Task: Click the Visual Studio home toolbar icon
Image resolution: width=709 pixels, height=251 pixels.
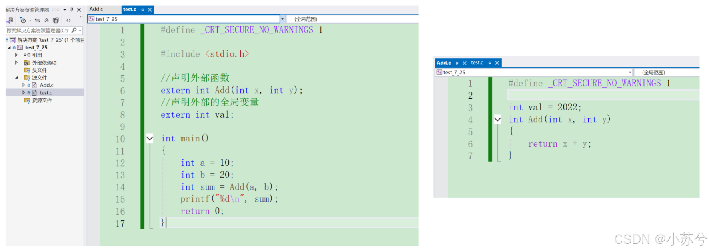Action: pos(10,20)
